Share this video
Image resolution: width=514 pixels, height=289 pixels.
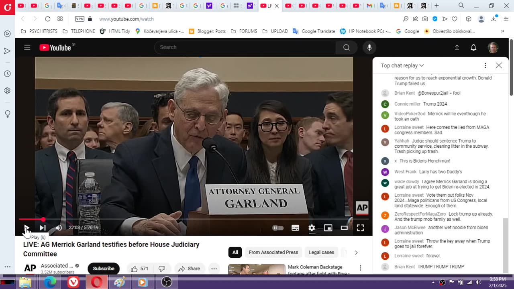(189, 269)
